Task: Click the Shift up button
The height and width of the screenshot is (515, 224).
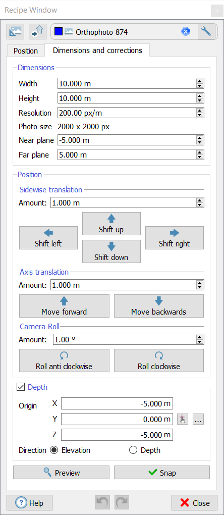Action: (x=111, y=224)
